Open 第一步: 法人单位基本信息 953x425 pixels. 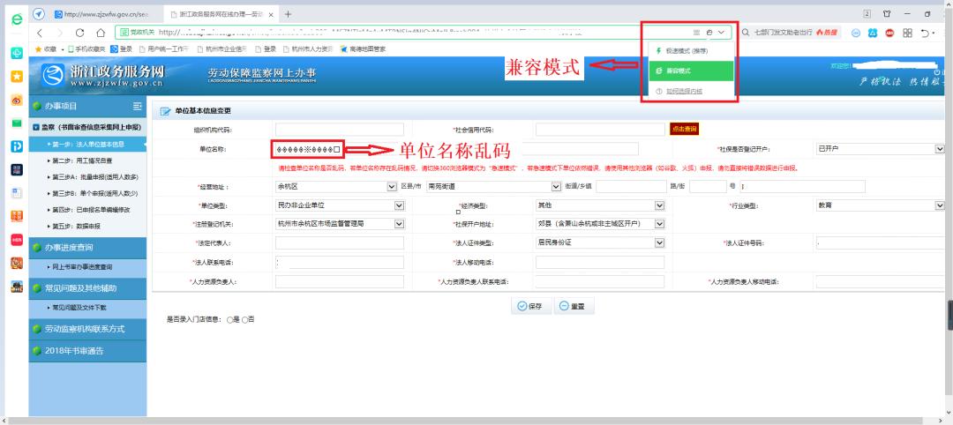(87, 145)
